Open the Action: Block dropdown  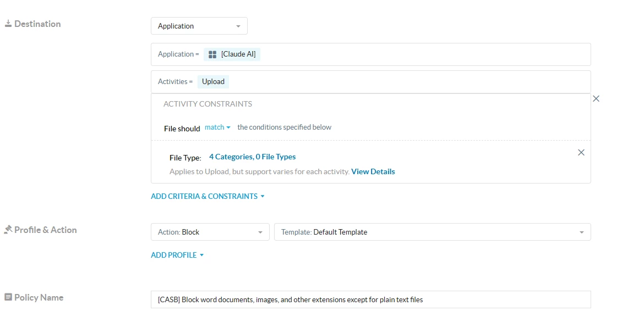pyautogui.click(x=210, y=232)
